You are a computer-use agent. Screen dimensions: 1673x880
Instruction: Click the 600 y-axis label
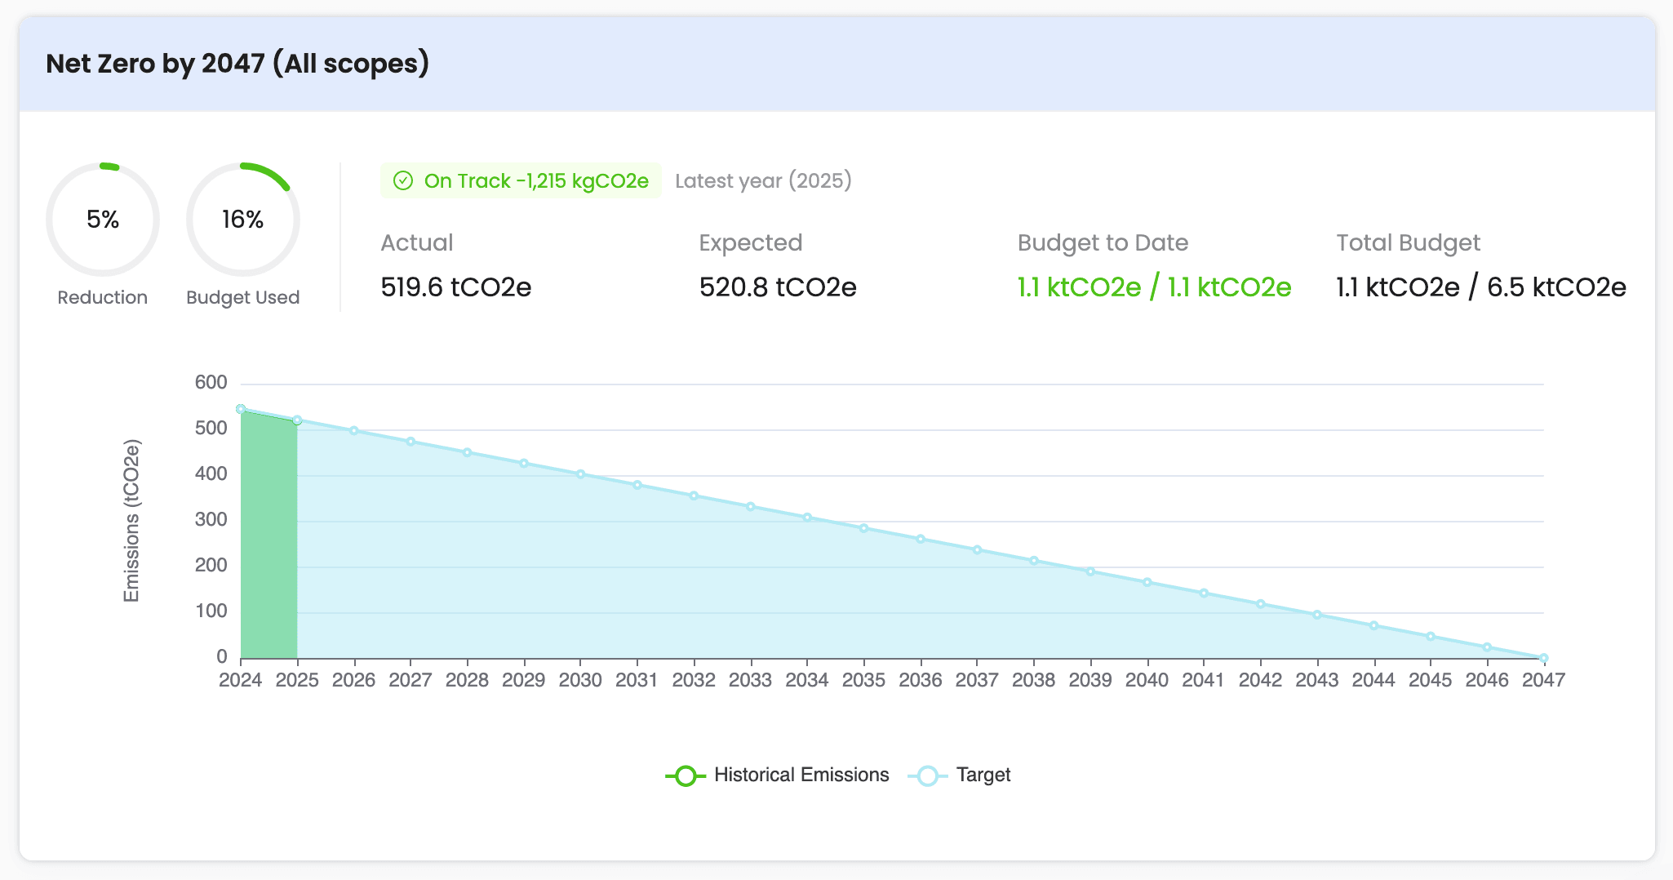point(211,383)
